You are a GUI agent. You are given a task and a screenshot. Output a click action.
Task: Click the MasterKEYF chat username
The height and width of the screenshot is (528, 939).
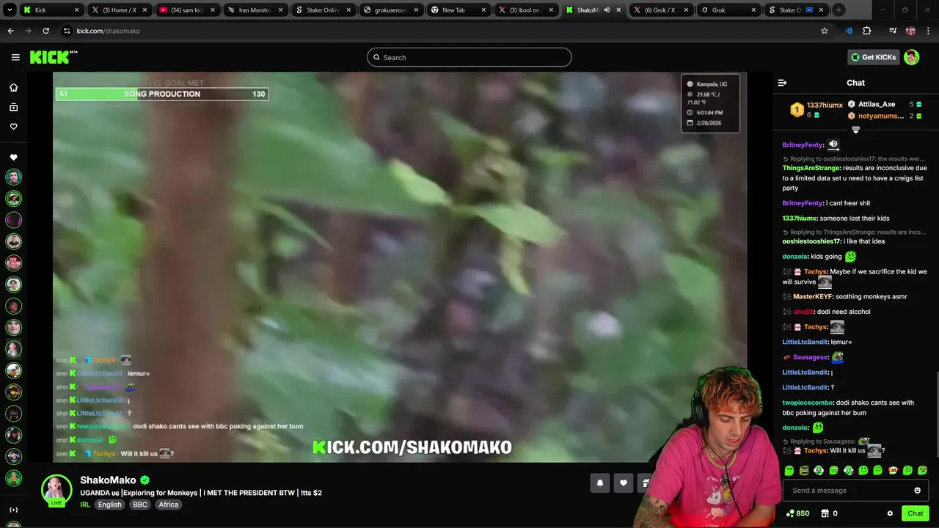point(813,296)
